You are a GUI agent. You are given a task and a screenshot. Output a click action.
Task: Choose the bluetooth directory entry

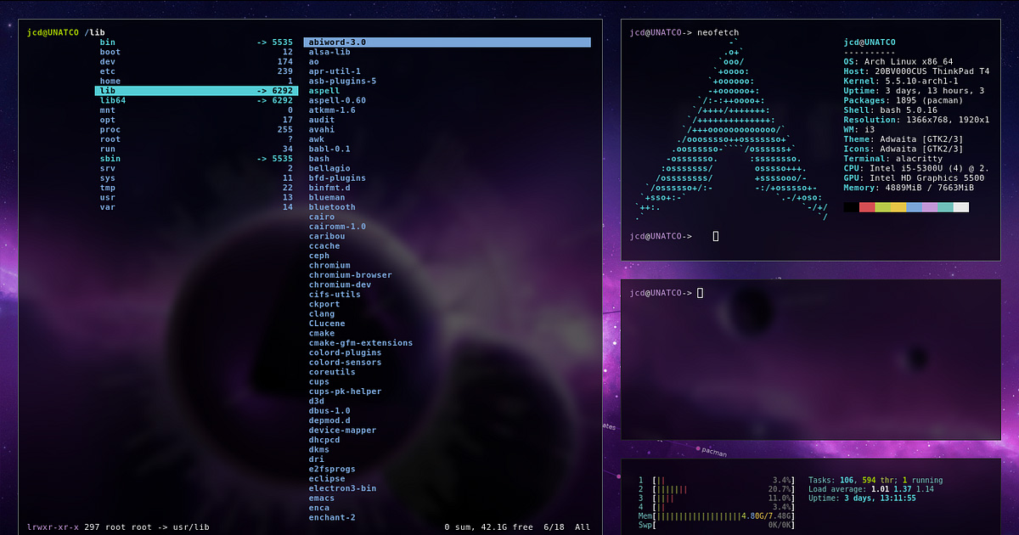click(x=332, y=207)
